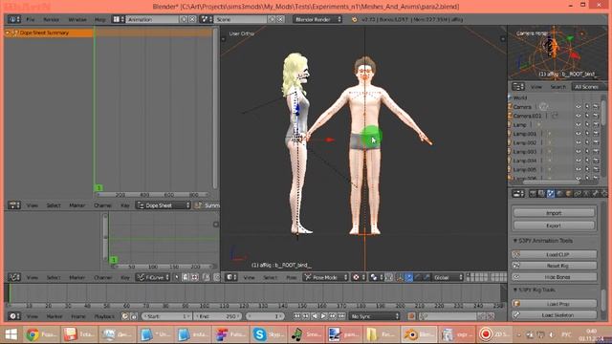612x344 pixels.
Task: Open the Scene selector dropdown
Action: click(206, 19)
